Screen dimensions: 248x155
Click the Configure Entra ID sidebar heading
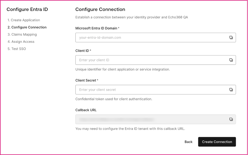(x=27, y=9)
